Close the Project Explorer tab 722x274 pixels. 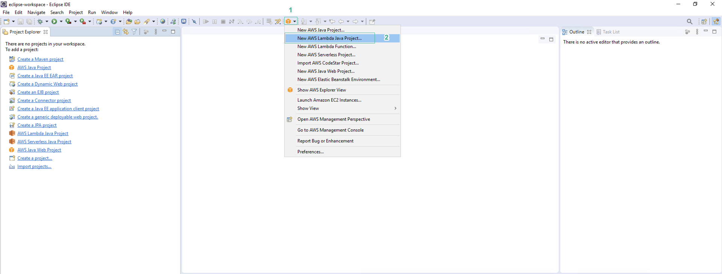click(46, 32)
